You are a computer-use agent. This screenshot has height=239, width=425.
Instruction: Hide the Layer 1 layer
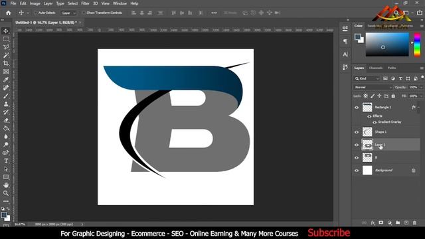[357, 145]
